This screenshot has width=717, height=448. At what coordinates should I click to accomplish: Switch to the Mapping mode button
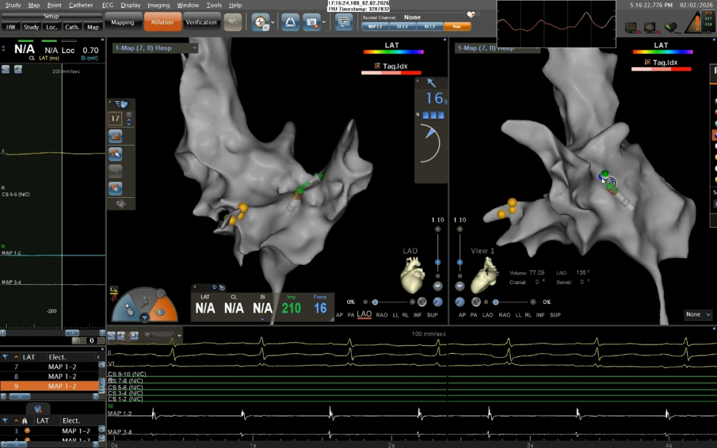click(122, 23)
